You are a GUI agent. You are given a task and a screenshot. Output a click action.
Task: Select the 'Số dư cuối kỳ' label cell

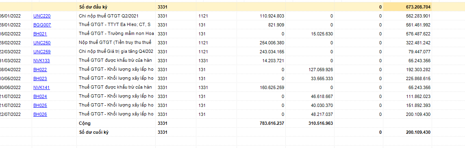click(116, 132)
